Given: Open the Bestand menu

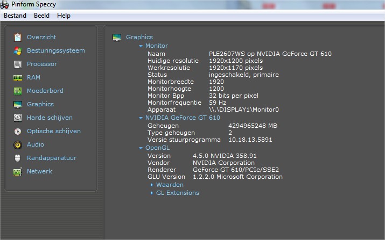Looking at the screenshot, I should coord(15,16).
